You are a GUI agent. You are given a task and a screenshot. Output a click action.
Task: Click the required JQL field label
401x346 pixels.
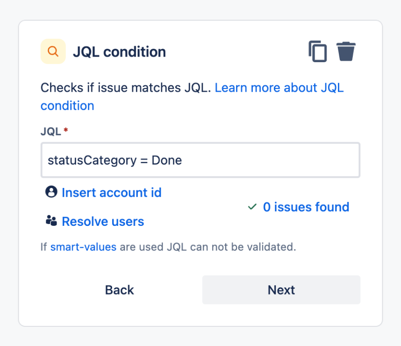[x=54, y=131]
